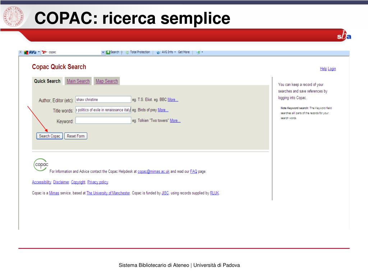
Task: Open Total Protection in AVG toolbar
Action: coord(138,52)
